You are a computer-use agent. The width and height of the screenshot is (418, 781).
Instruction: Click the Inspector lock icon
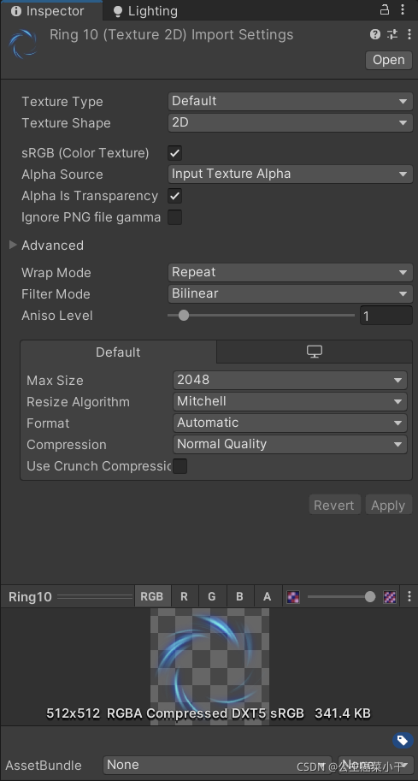385,9
